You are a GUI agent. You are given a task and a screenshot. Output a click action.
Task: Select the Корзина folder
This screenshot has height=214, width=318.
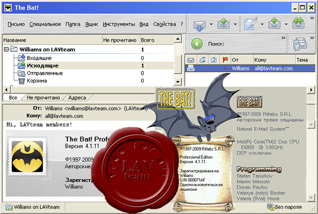(x=37, y=81)
